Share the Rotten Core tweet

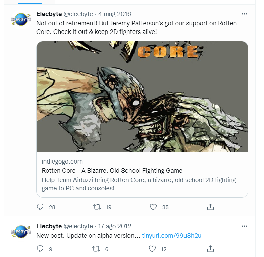pyautogui.click(x=210, y=207)
